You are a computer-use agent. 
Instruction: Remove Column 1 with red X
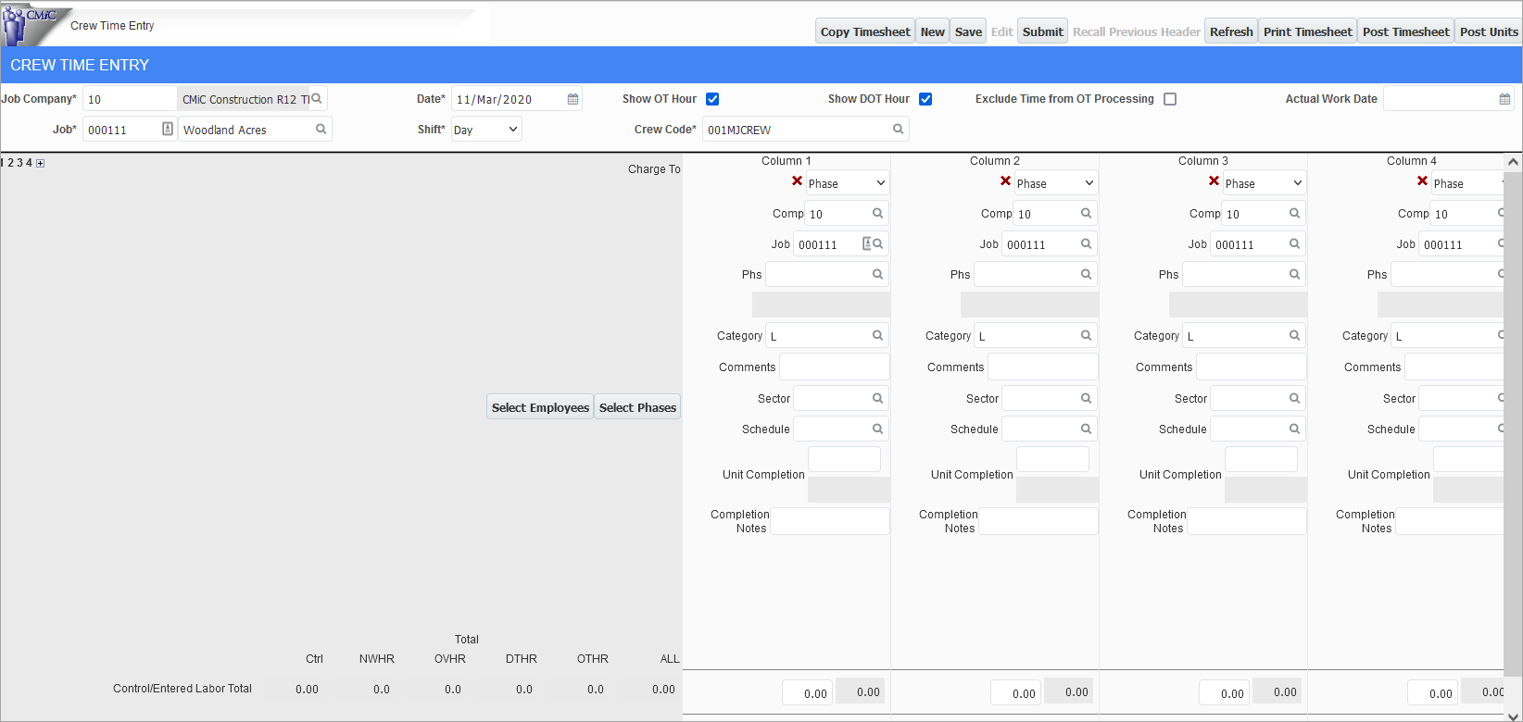pos(797,181)
